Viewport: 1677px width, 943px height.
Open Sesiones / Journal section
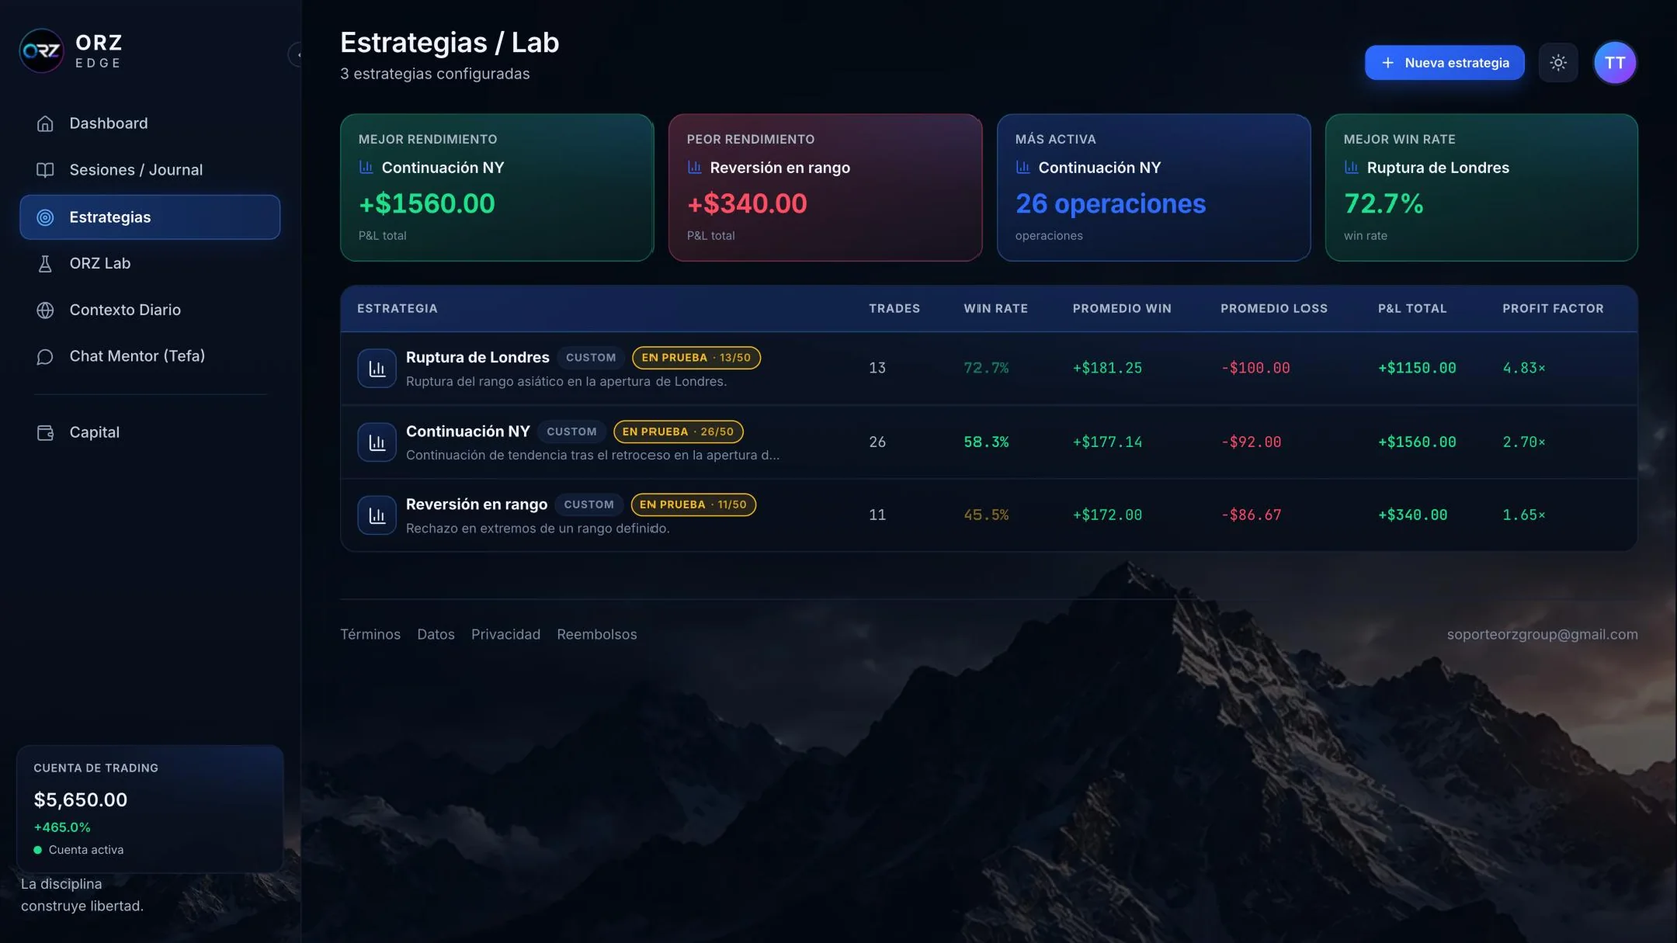point(150,170)
